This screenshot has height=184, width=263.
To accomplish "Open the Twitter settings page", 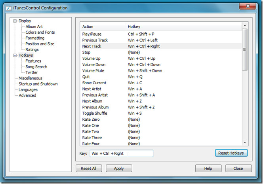I will point(32,72).
